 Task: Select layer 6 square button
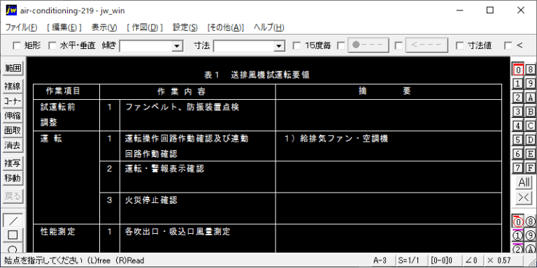point(518,154)
